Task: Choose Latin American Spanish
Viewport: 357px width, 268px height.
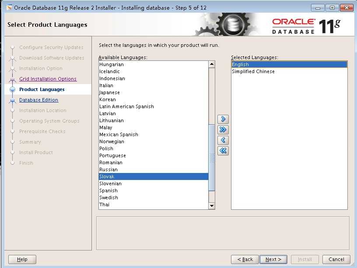Action: coord(154,106)
